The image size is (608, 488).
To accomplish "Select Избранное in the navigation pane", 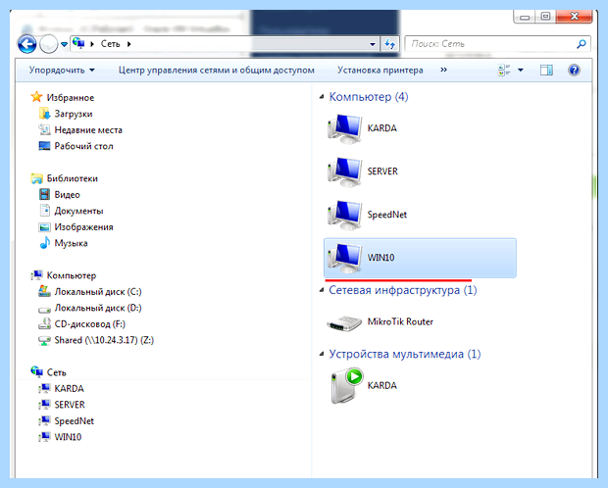I will (71, 98).
